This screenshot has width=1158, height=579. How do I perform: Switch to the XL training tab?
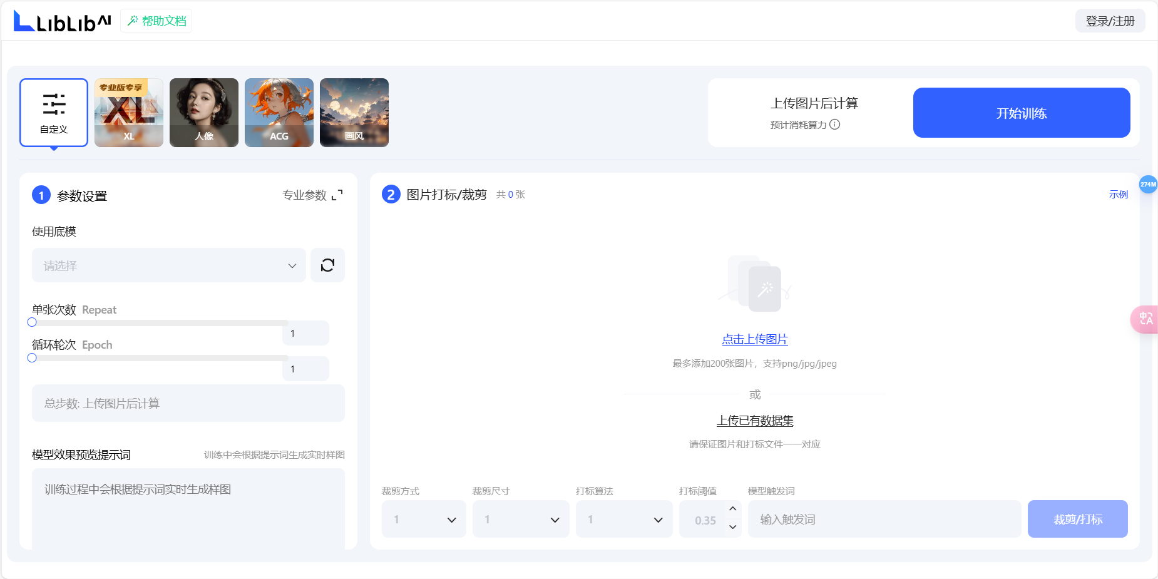128,113
